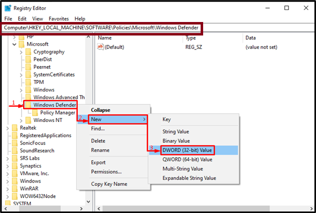
Task: Click the WinRAR folder icon
Action: [x=15, y=188]
